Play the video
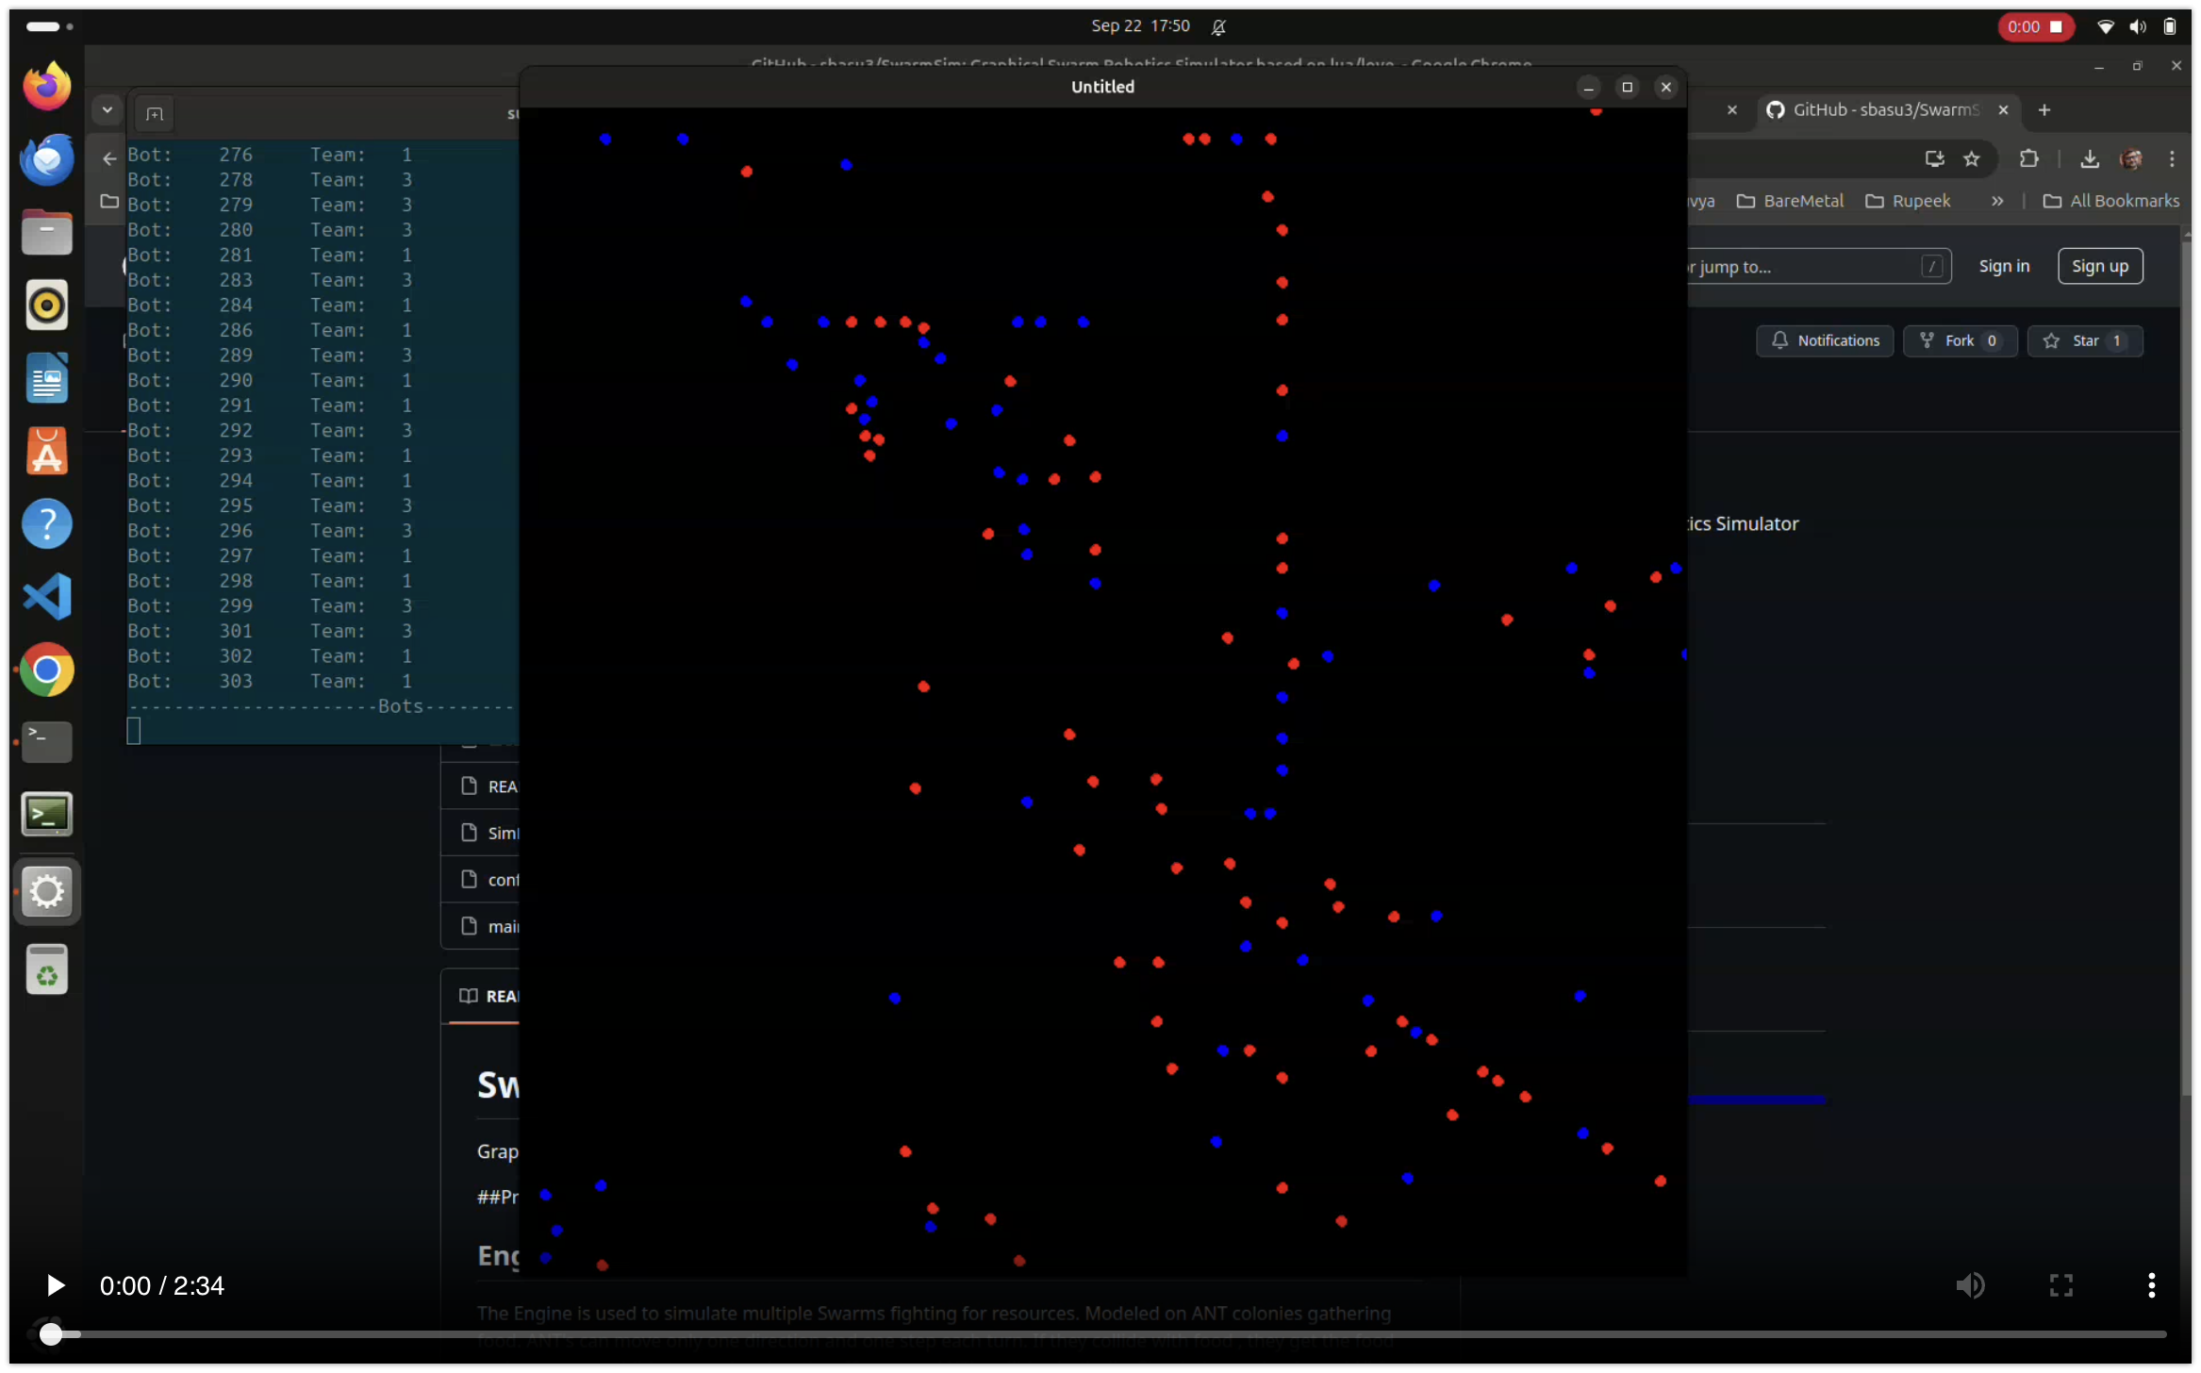The image size is (2201, 1373). click(x=55, y=1285)
